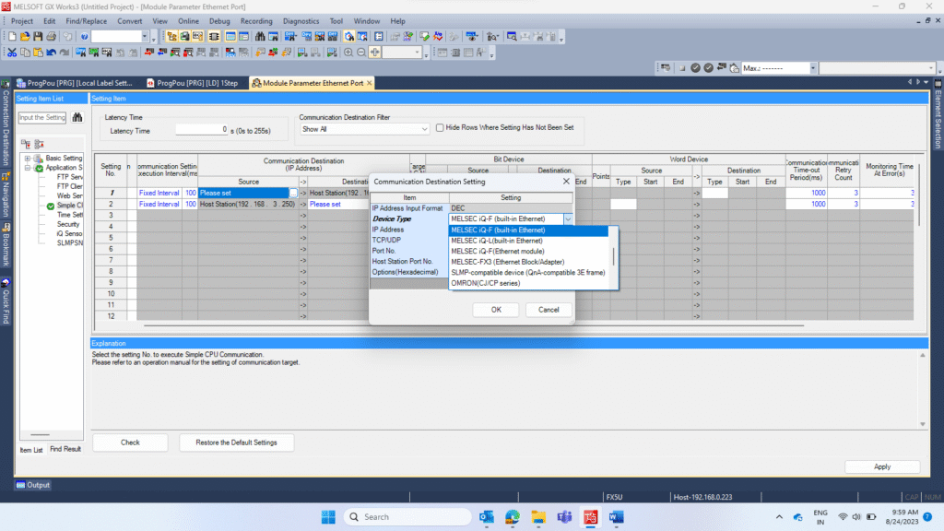This screenshot has height=531, width=944.
Task: Click the Undo arrow icon
Action: (52, 53)
